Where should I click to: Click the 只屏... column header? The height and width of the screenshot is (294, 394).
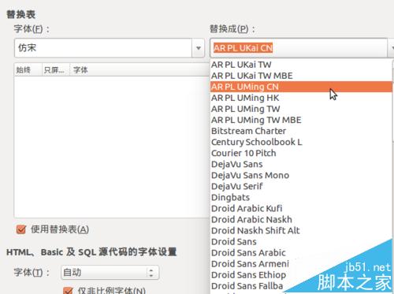click(56, 70)
